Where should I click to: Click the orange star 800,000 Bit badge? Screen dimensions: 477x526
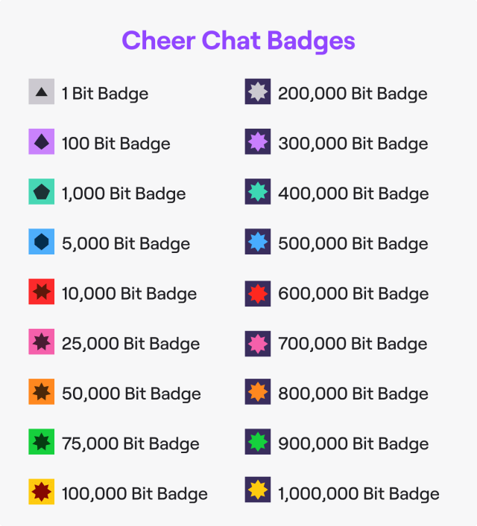coord(257,392)
